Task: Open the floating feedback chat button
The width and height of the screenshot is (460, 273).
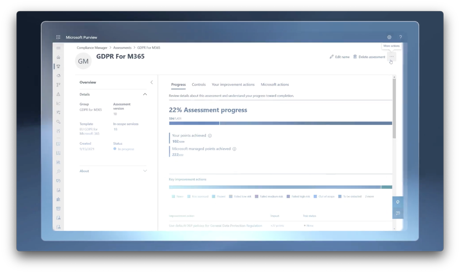Action: [x=398, y=213]
